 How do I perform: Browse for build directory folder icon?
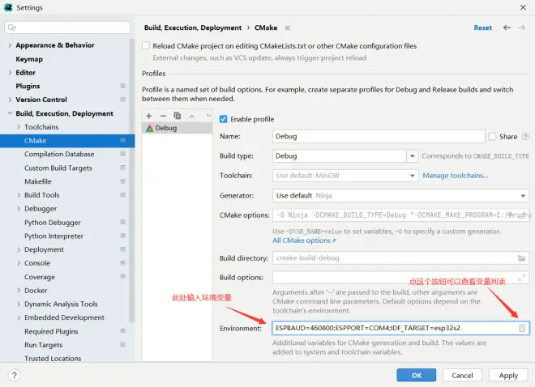[522, 258]
